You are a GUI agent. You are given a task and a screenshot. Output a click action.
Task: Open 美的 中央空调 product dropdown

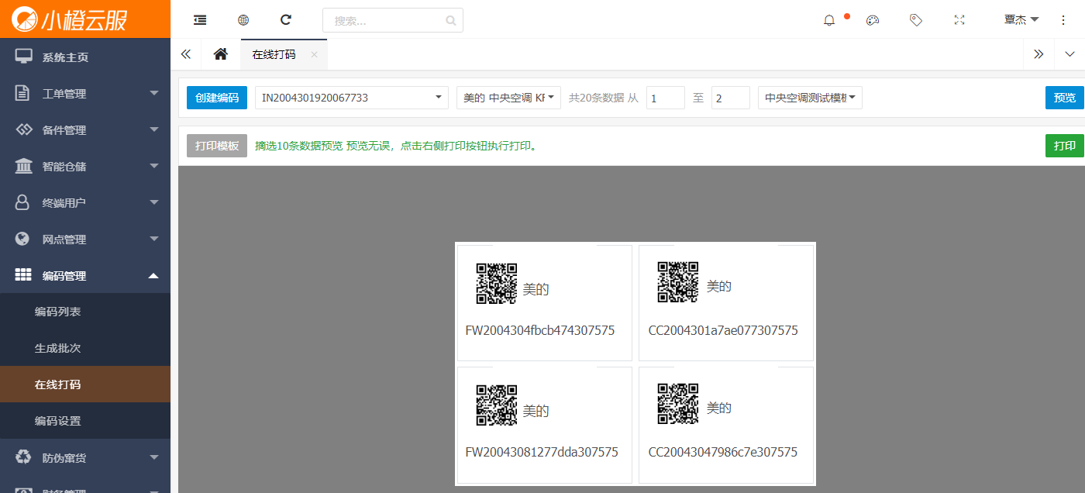[x=508, y=98]
